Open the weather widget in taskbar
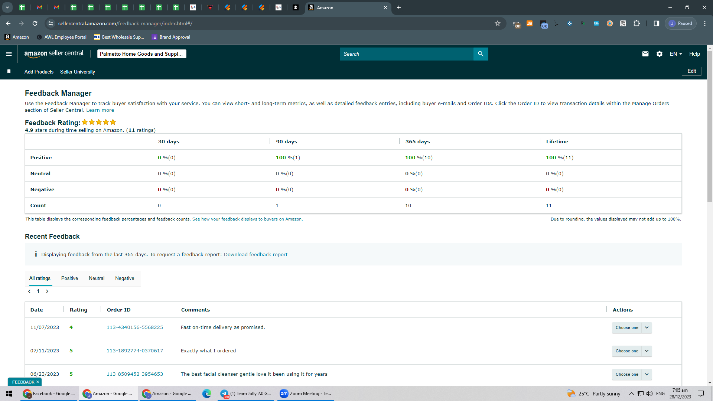Image resolution: width=713 pixels, height=401 pixels. pyautogui.click(x=593, y=394)
